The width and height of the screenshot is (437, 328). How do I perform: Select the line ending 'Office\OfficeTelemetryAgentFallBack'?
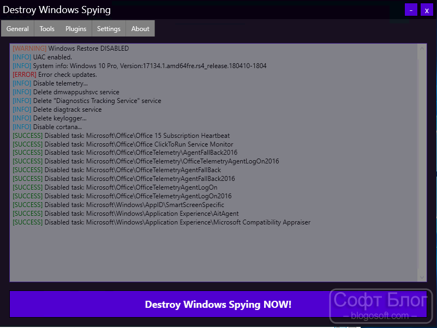pos(117,169)
